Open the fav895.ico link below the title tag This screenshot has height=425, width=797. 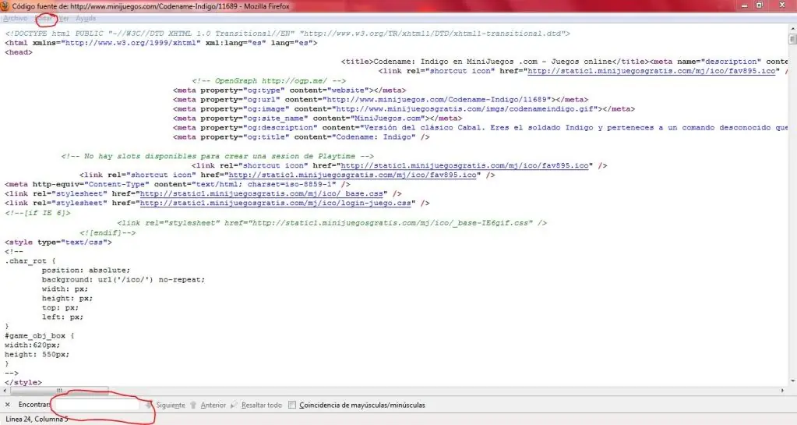[651, 71]
